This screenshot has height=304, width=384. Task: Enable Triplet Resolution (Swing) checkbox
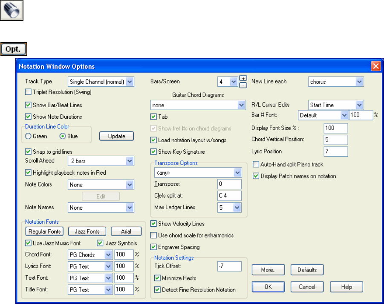(28, 92)
